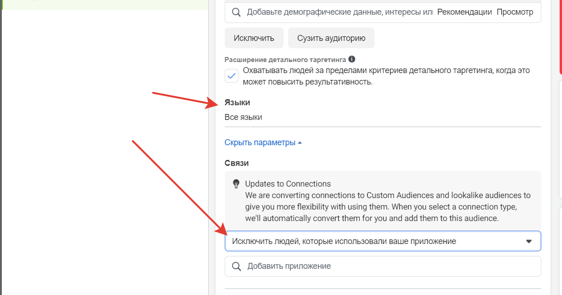562x295 pixels.
Task: Click the Все языки language field
Action: click(x=383, y=117)
